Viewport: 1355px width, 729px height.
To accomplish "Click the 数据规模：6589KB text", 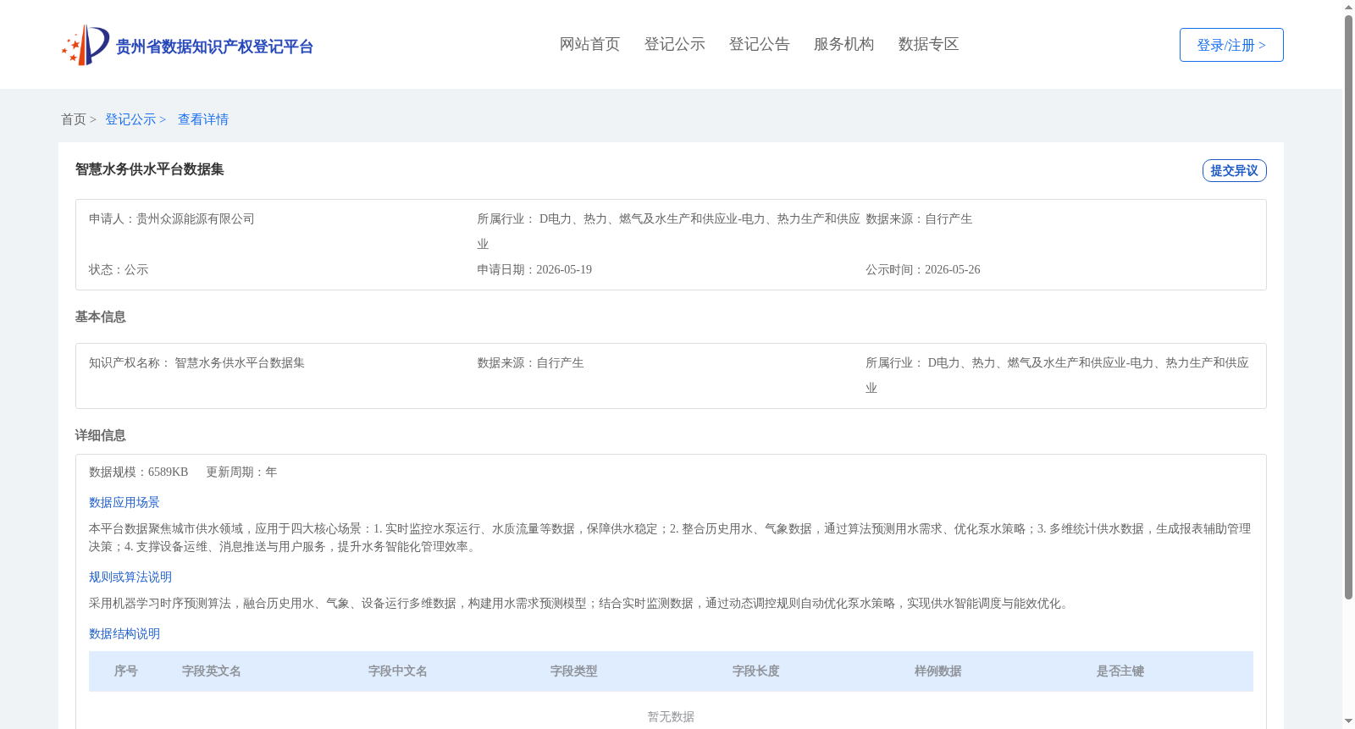I will coord(138,472).
